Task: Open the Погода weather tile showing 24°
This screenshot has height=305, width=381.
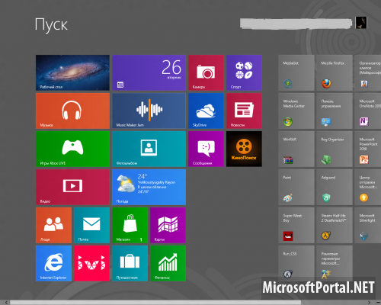Action: click(149, 187)
